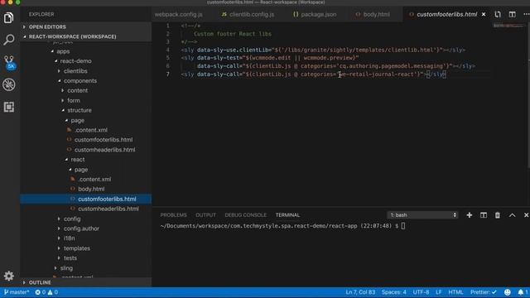Screen dimensions: 530x298
Task: Close the customfooterlibs.html tab
Action: [x=484, y=14]
